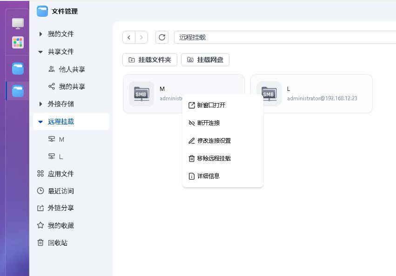
Task: Click the 挂载网盘 button
Action: [x=205, y=60]
